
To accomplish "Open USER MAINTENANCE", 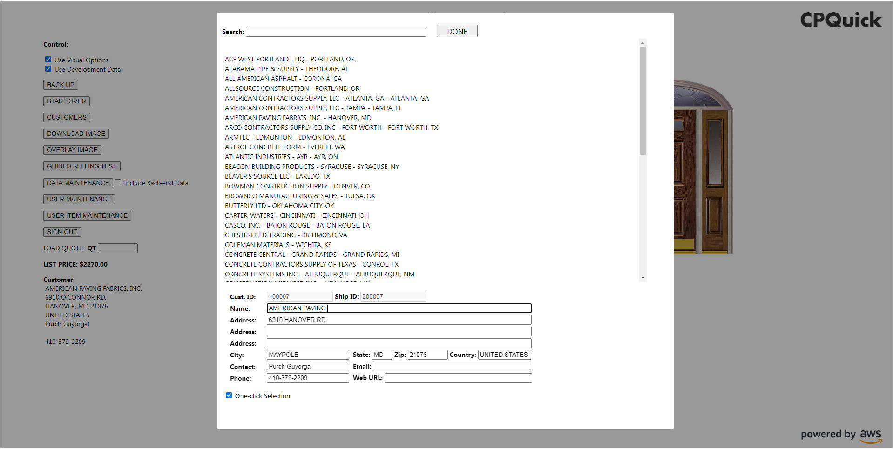I will pyautogui.click(x=79, y=199).
